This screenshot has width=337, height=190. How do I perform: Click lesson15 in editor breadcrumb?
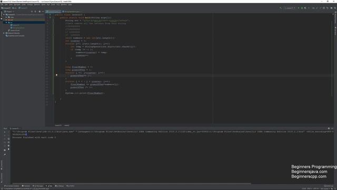coord(58,126)
